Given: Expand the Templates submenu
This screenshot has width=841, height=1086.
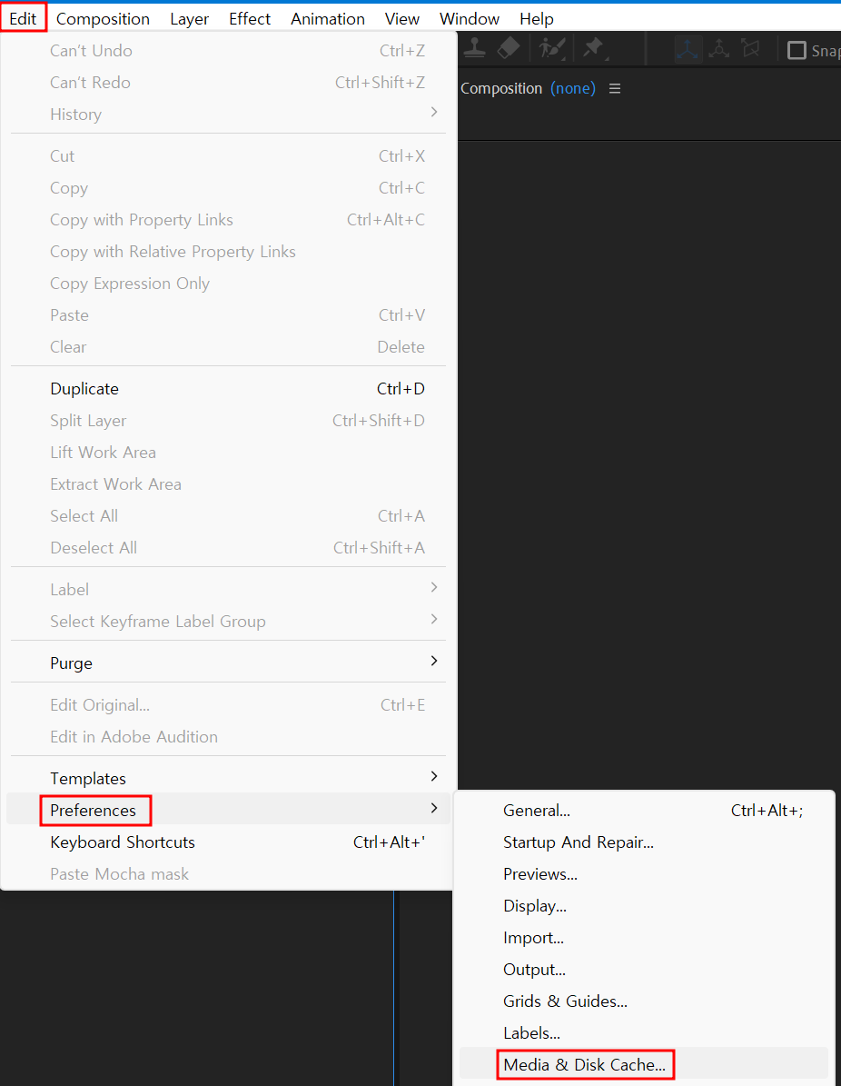Looking at the screenshot, I should pyautogui.click(x=229, y=779).
